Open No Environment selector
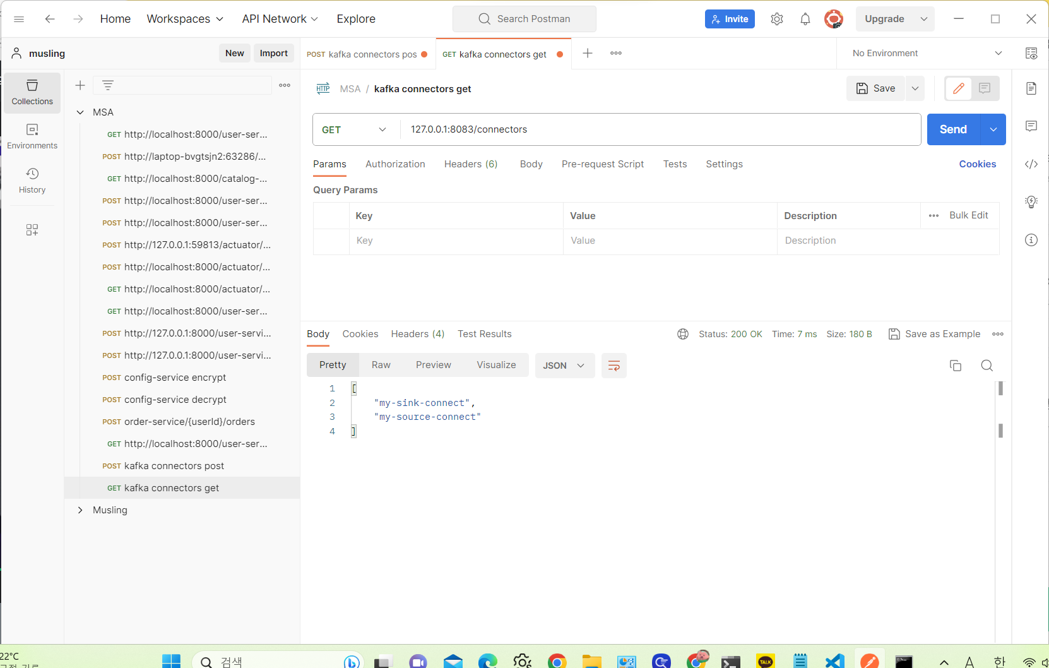This screenshot has height=668, width=1049. (927, 54)
